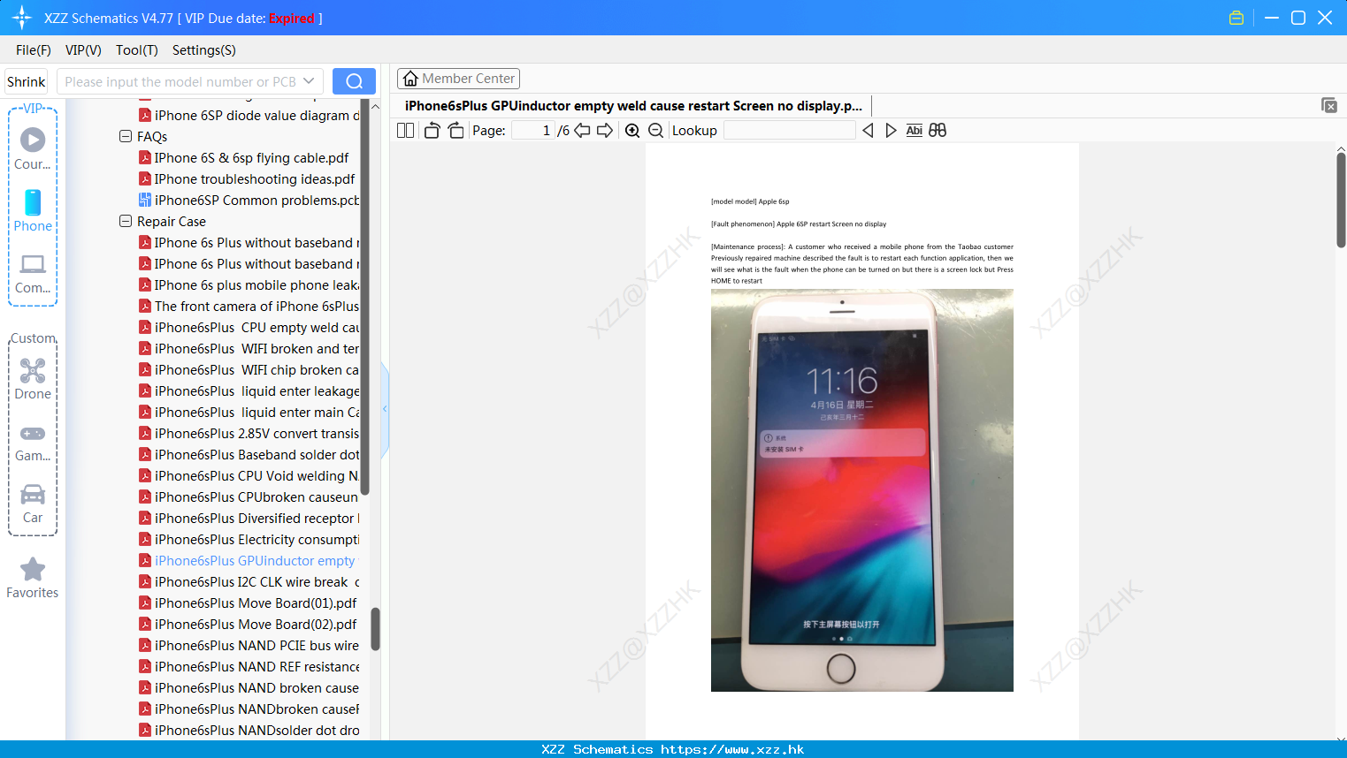Viewport: 1347px width, 758px height.
Task: Open the Game console category
Action: 33,443
